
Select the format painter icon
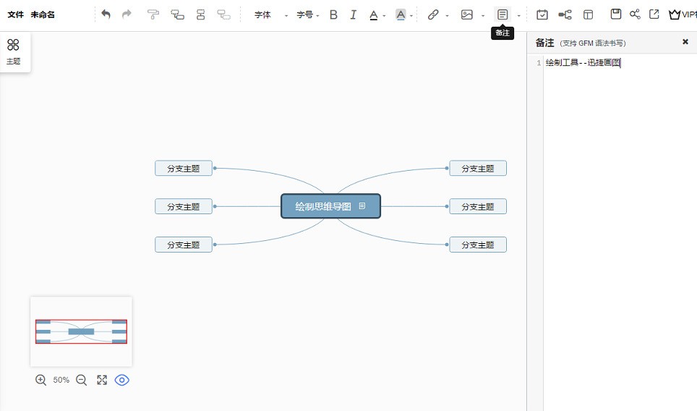coord(153,14)
